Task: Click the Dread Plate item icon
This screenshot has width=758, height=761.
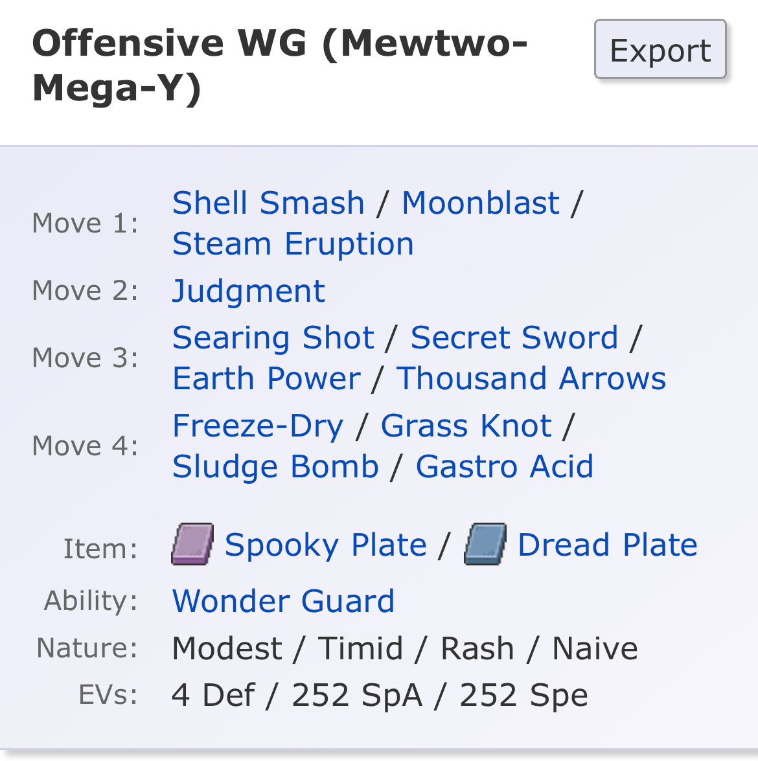Action: tap(485, 545)
